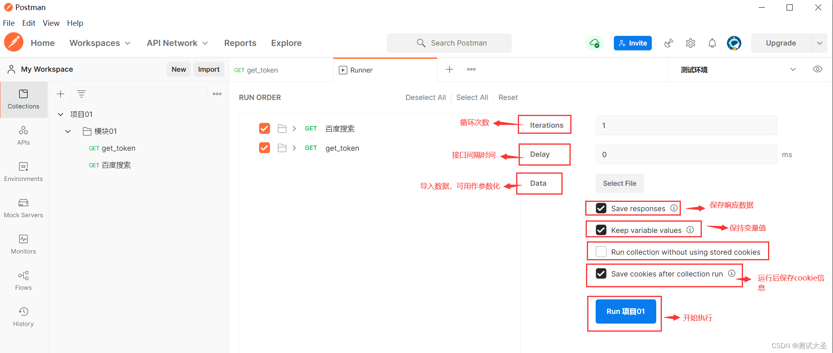Click the collections filter icon
Viewport: 833px width, 353px height.
point(82,94)
